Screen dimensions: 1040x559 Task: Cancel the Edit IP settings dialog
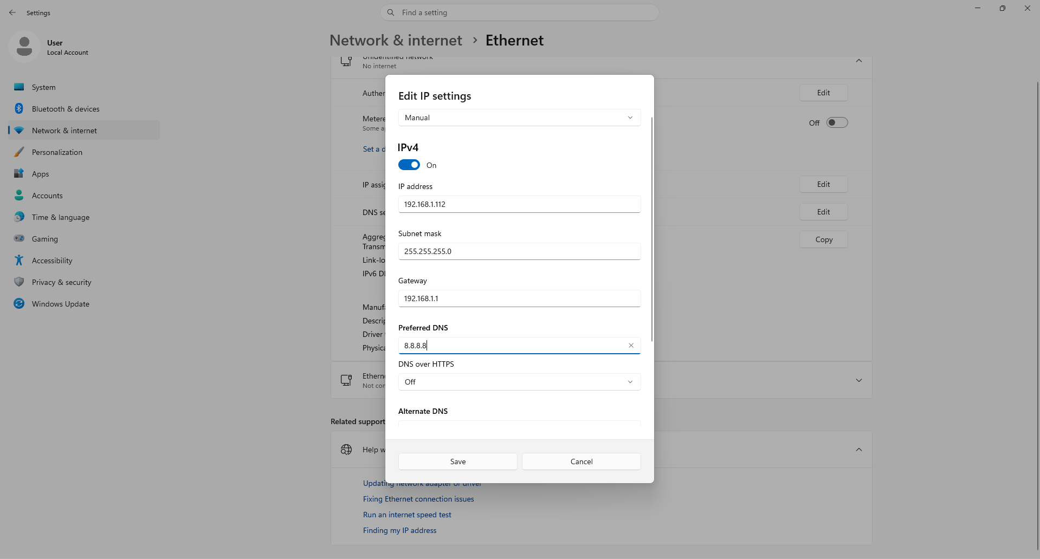click(581, 461)
